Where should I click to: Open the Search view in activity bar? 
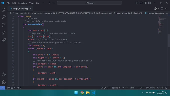(4, 17)
